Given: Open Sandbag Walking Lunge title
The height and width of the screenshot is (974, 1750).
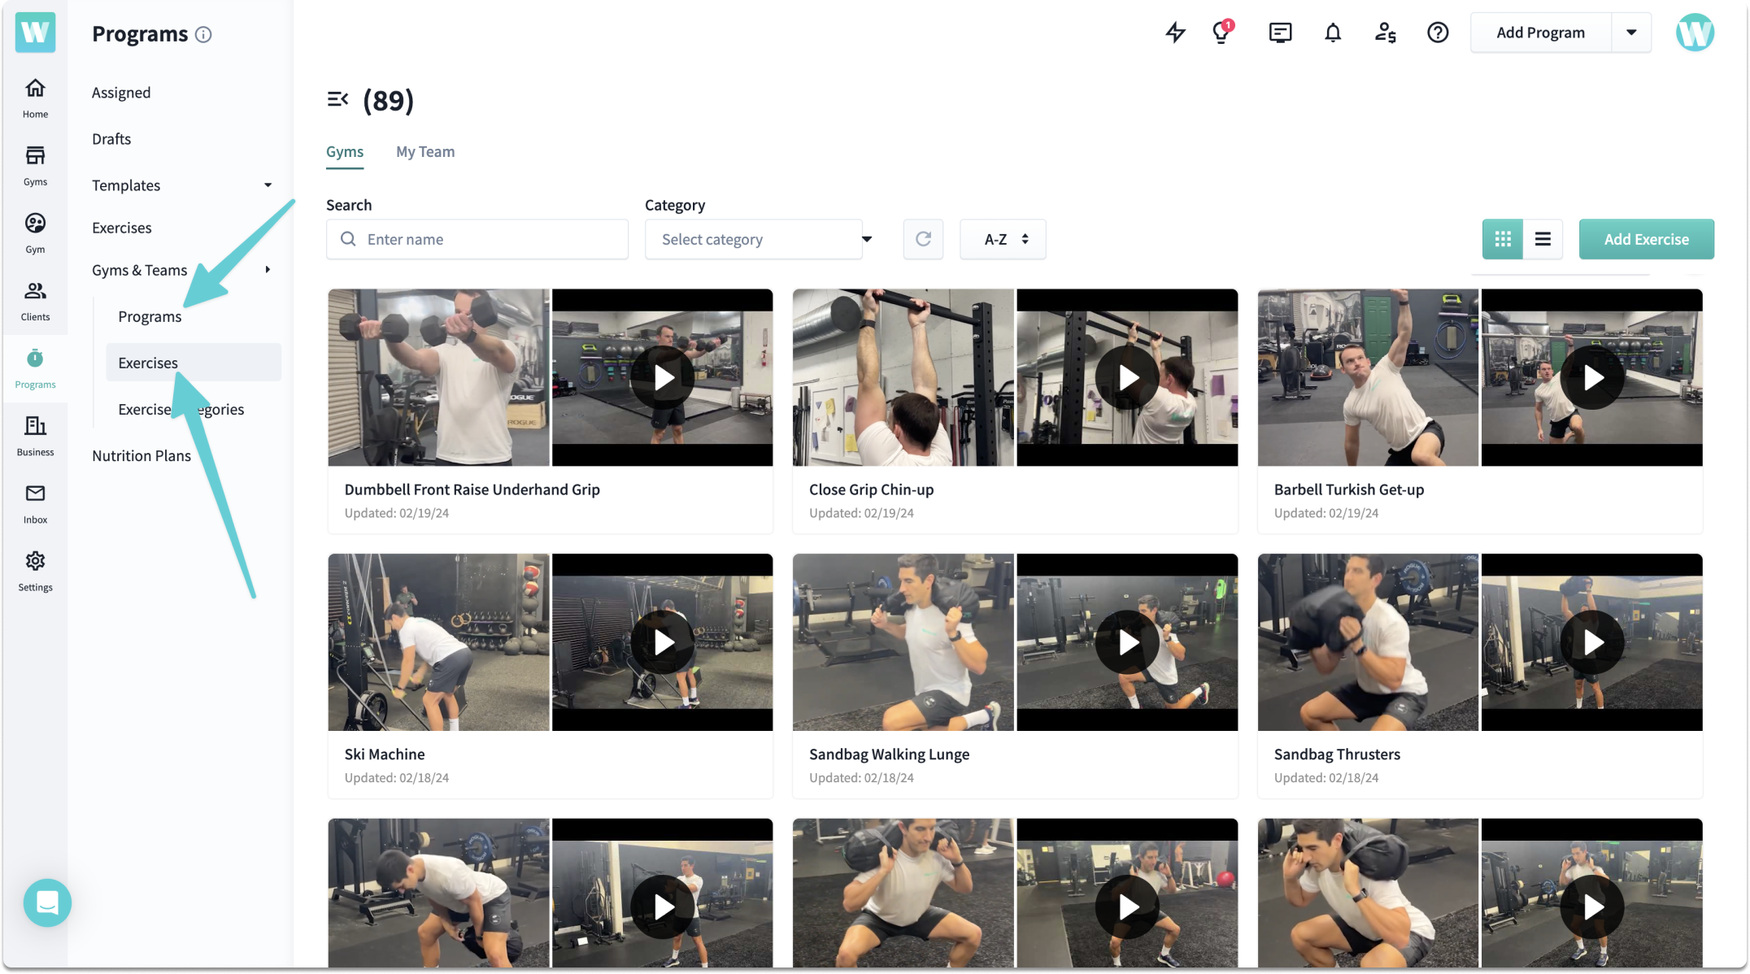Looking at the screenshot, I should (889, 754).
